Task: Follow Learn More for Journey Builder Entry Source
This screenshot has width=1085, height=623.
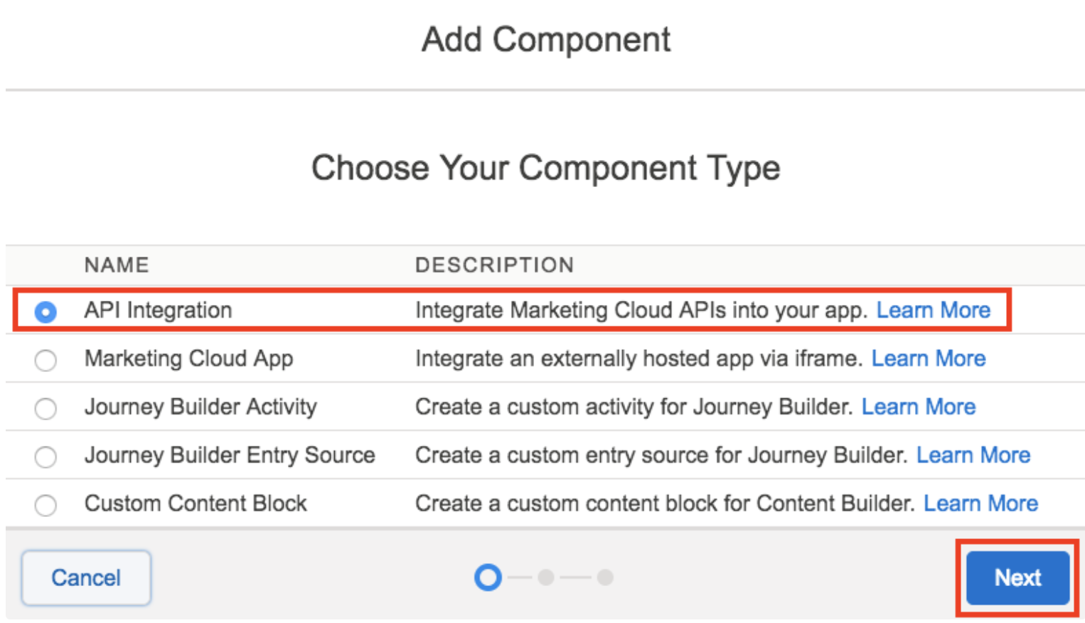Action: tap(973, 455)
